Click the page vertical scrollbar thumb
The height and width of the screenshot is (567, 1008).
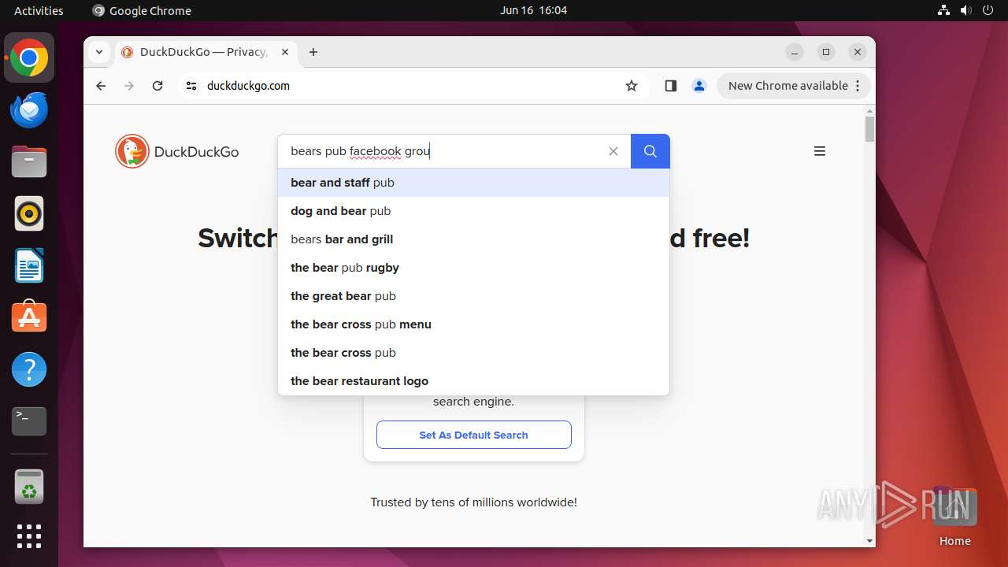pyautogui.click(x=869, y=128)
